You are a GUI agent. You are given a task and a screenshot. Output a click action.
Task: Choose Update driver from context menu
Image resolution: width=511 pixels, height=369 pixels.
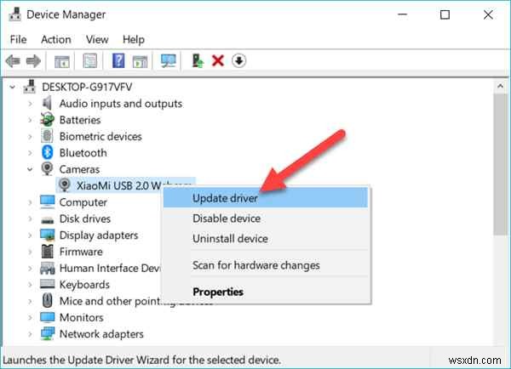click(225, 198)
